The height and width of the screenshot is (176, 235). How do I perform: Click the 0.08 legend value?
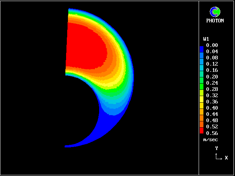[212, 58]
